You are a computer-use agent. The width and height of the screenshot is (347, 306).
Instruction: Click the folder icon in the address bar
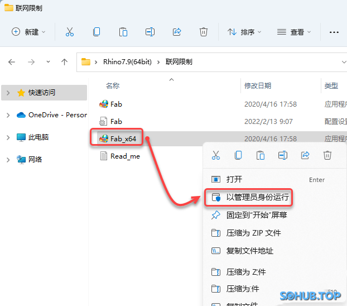86,61
